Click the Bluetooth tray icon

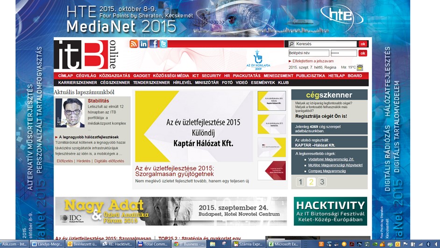pos(428,244)
